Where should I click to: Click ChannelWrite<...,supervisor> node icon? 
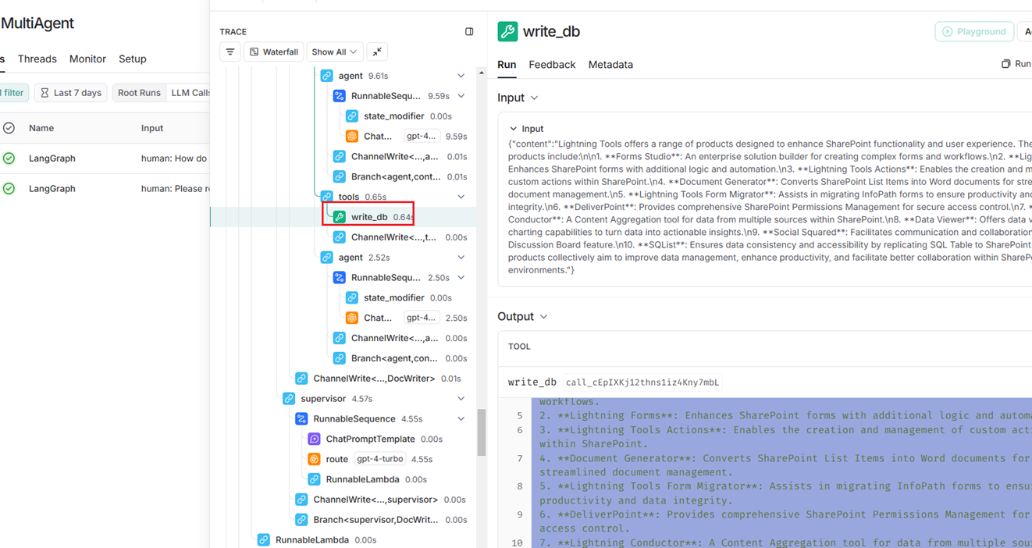pyautogui.click(x=301, y=500)
